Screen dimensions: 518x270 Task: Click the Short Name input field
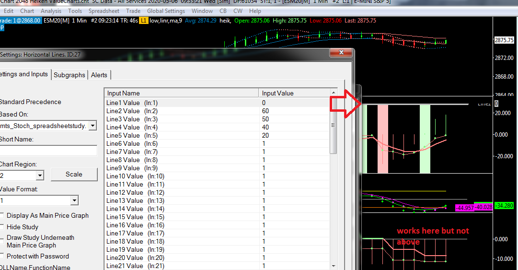point(48,151)
